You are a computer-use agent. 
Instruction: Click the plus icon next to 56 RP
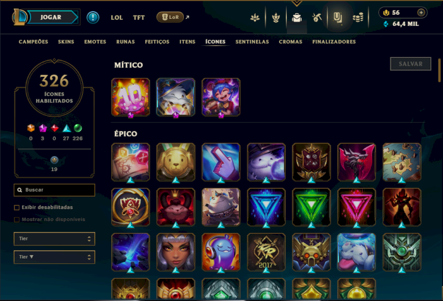(x=421, y=12)
